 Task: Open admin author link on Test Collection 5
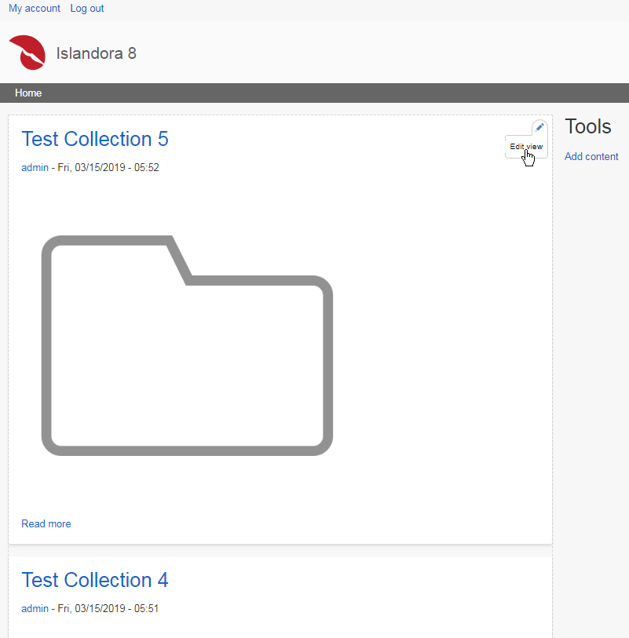tap(35, 167)
